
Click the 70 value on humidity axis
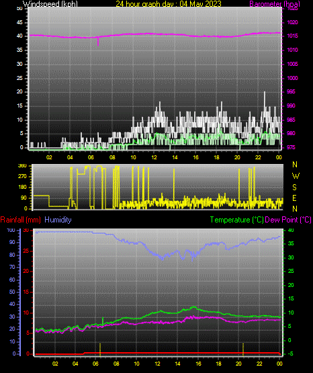(12, 267)
